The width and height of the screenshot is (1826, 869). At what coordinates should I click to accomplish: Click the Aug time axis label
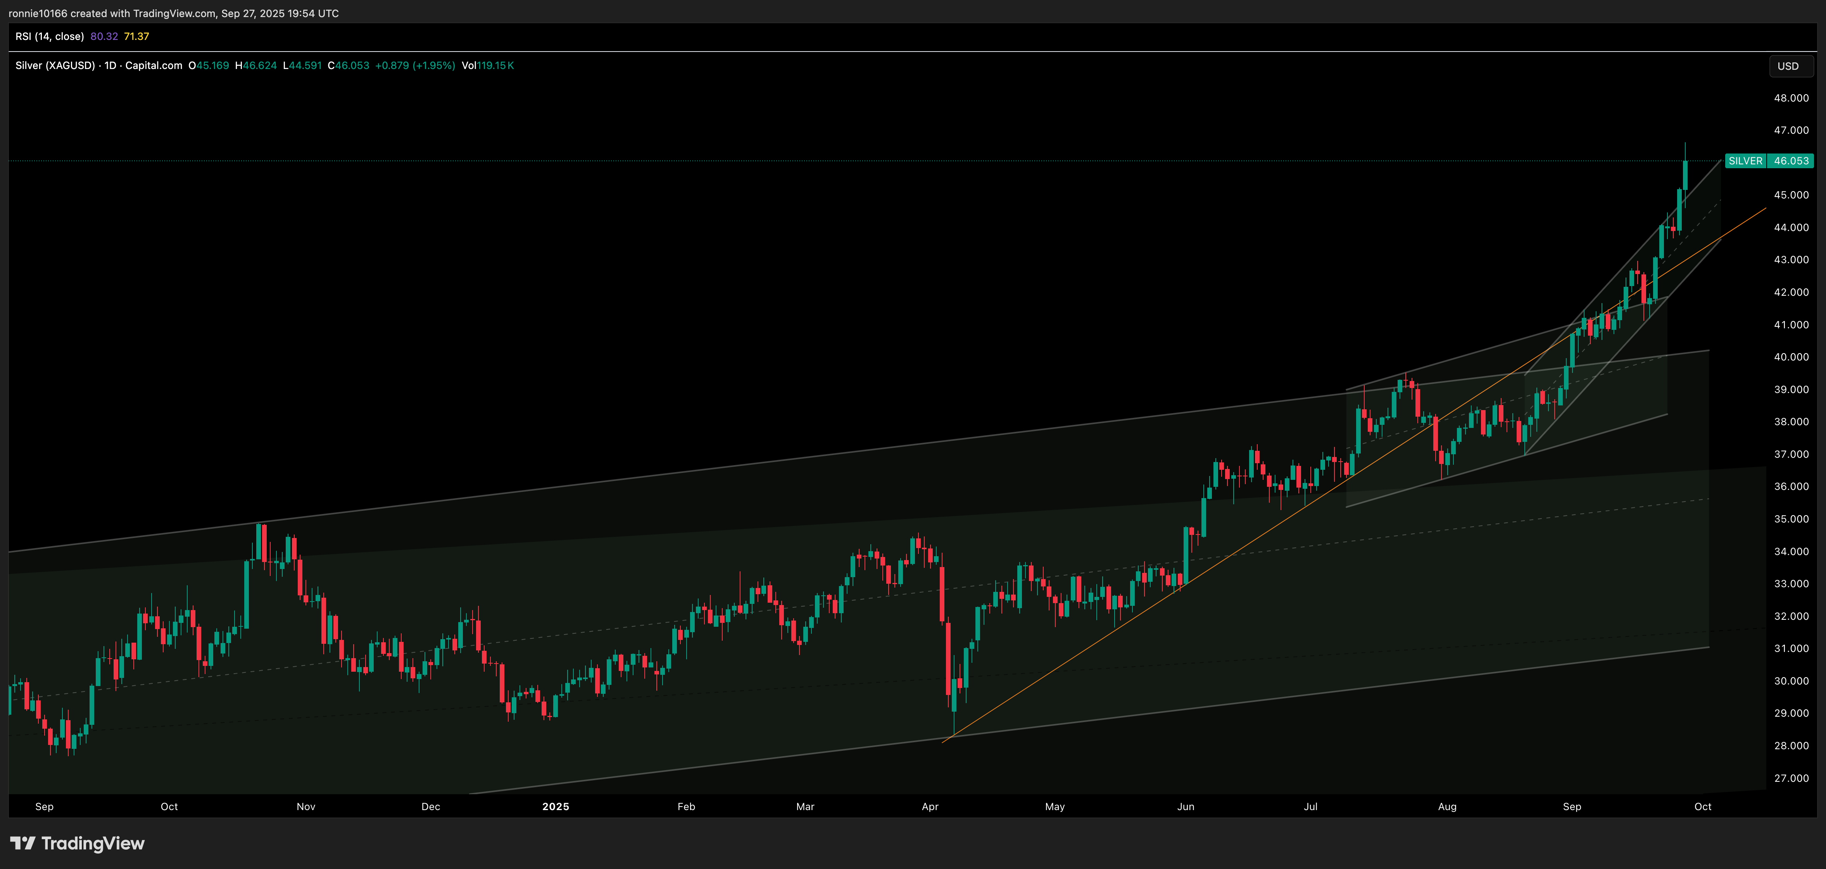coord(1448,807)
